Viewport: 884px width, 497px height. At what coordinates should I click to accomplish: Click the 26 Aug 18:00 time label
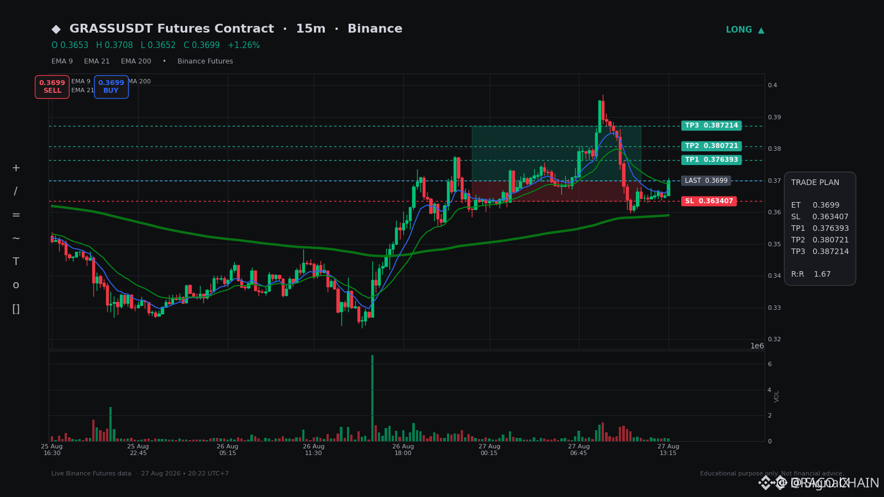403,450
